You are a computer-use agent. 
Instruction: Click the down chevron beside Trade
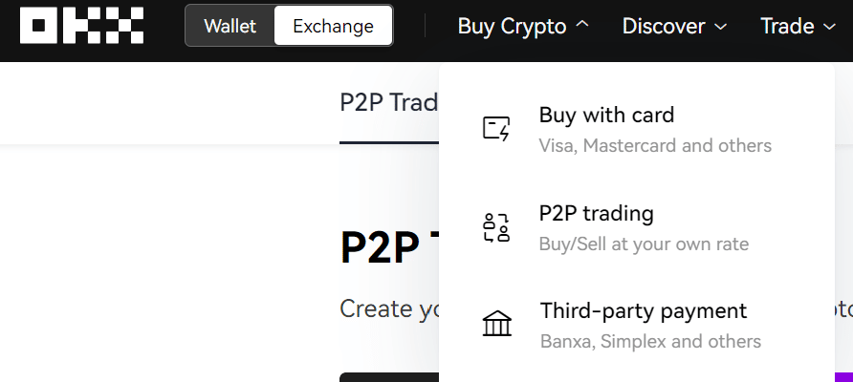830,26
